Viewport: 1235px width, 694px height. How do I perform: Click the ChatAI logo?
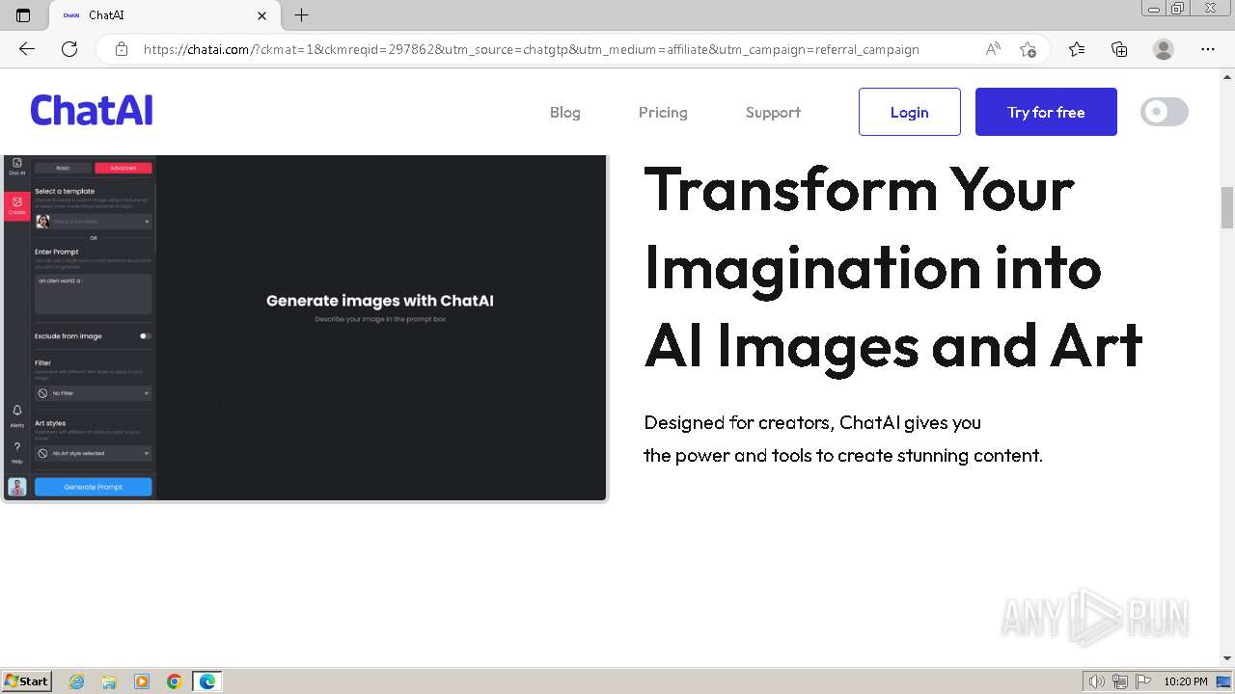coord(92,111)
